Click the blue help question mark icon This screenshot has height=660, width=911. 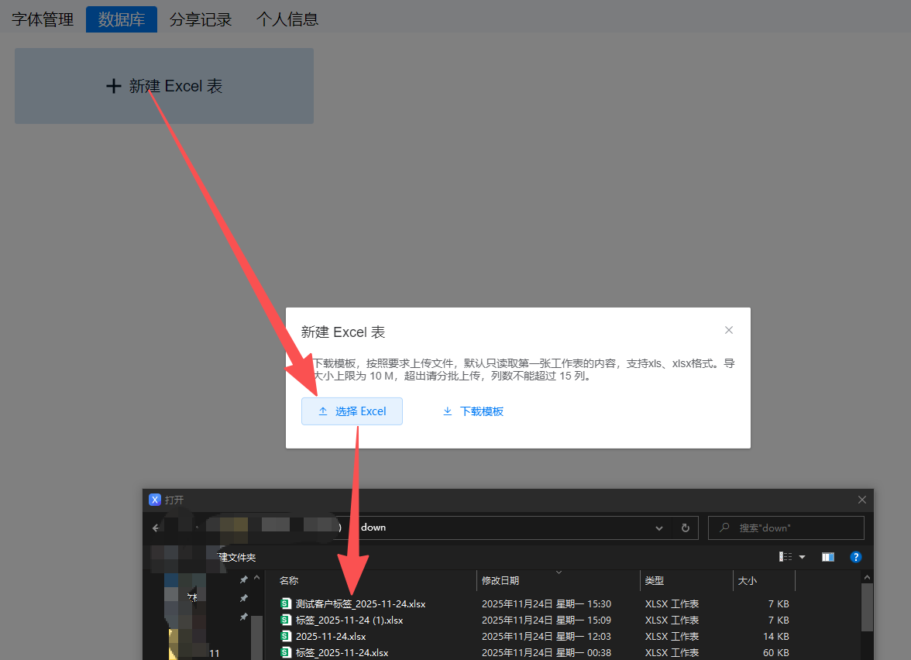pyautogui.click(x=856, y=557)
